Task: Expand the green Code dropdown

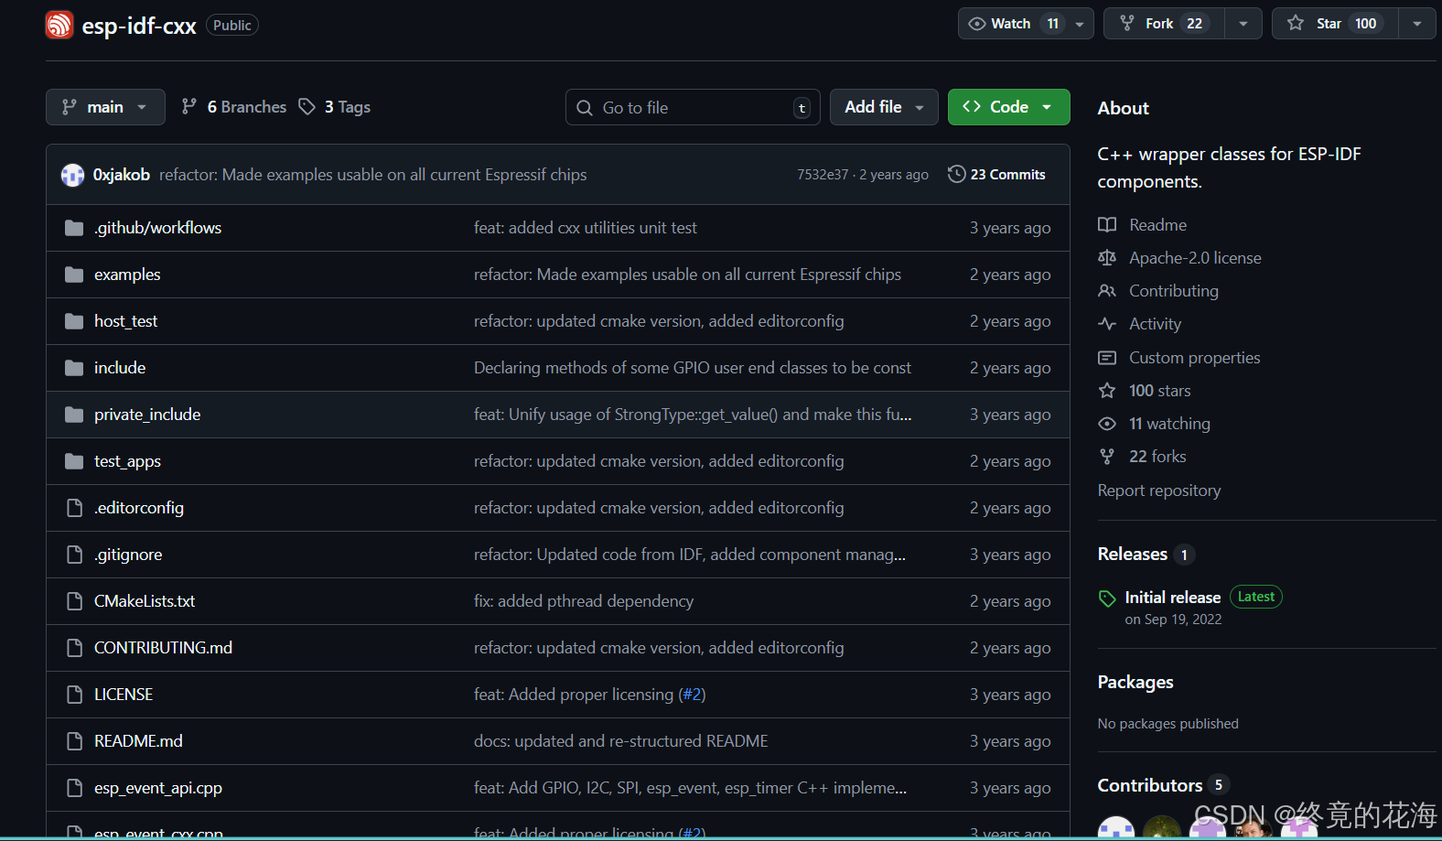Action: pyautogui.click(x=1008, y=107)
